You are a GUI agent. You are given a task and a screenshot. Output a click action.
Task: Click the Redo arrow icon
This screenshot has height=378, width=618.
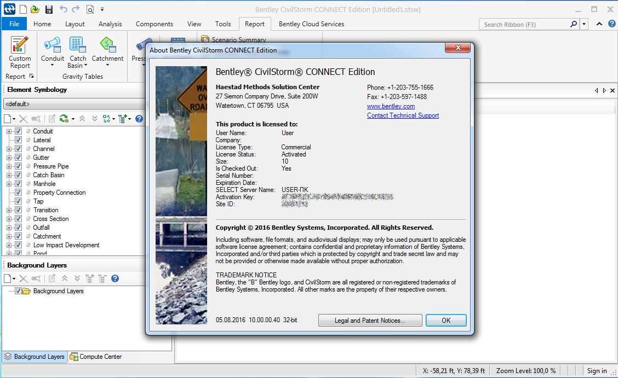[76, 9]
